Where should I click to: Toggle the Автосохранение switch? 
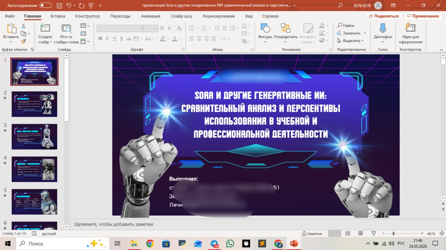(46, 6)
